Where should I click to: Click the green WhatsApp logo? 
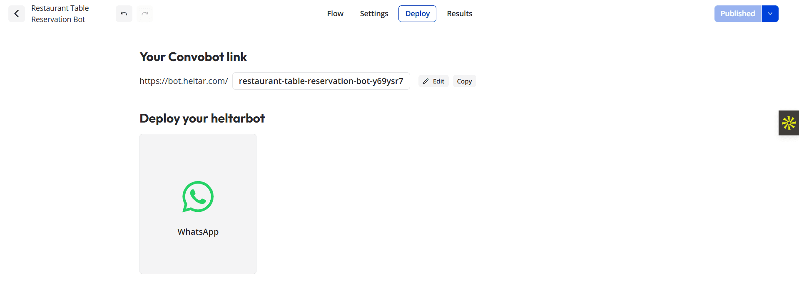pos(198,196)
